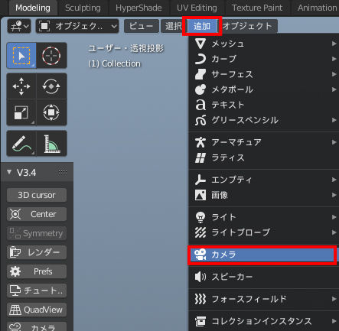Expand the ライト submenu

(x=264, y=217)
